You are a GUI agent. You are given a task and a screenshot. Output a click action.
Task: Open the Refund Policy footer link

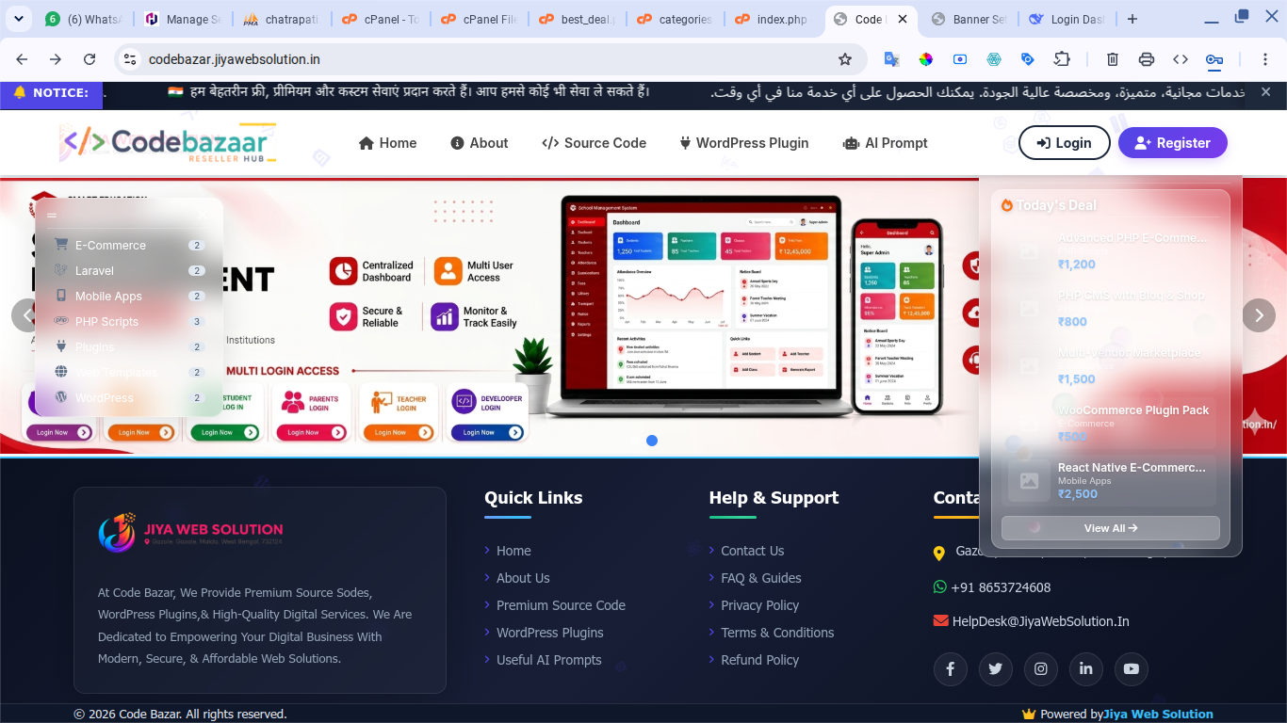(x=759, y=660)
